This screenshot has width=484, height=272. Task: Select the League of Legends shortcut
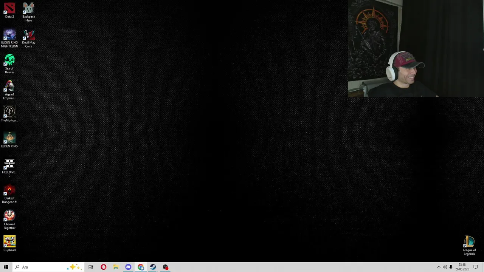[x=469, y=246]
